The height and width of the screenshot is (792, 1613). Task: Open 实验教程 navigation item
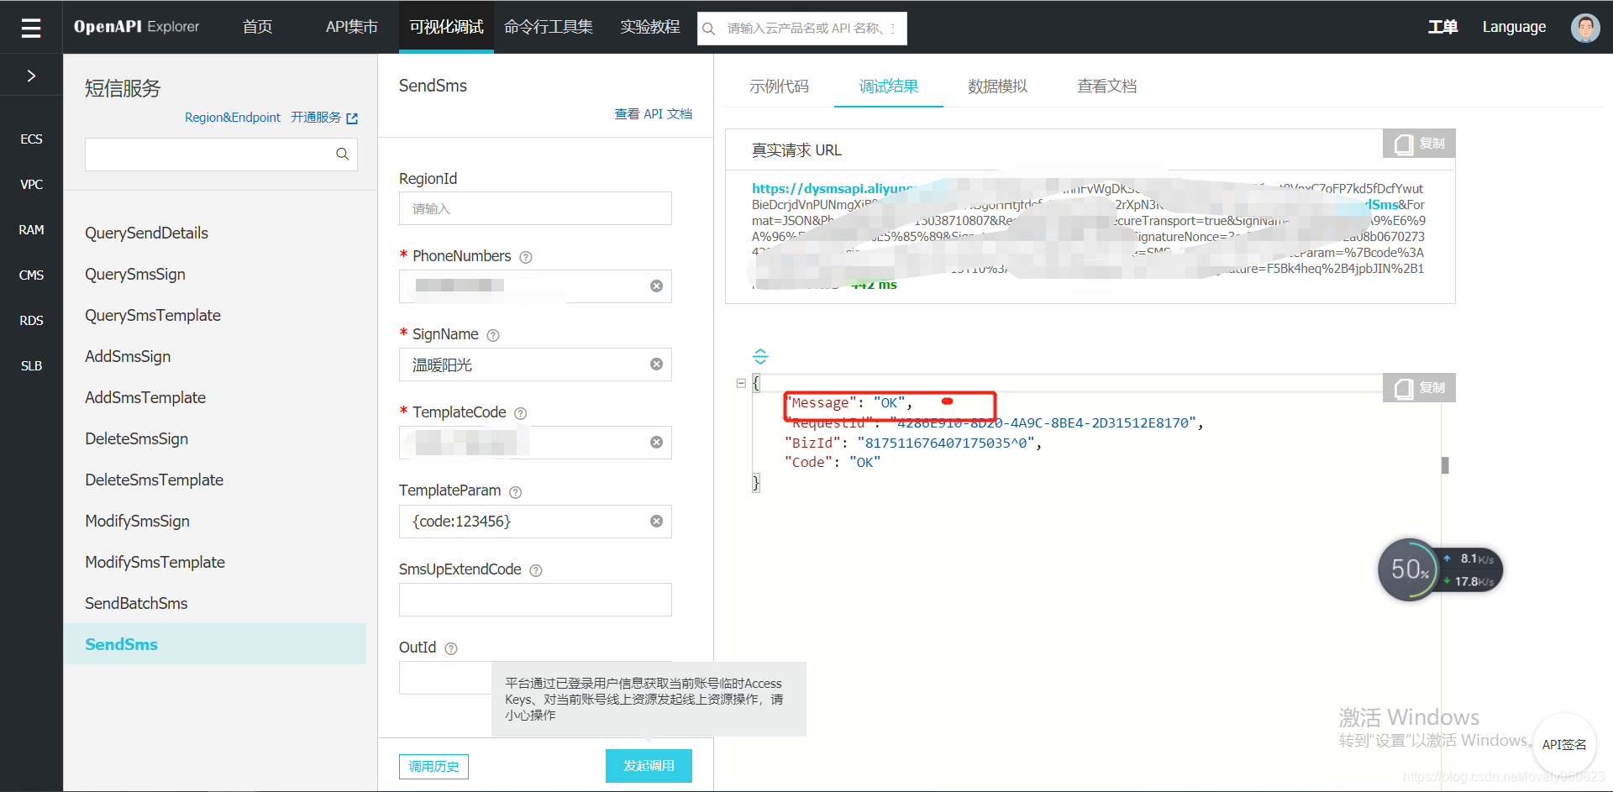coord(650,27)
